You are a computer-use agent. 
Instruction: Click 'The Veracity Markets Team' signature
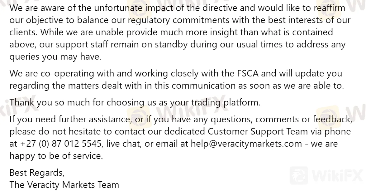pyautogui.click(x=64, y=185)
